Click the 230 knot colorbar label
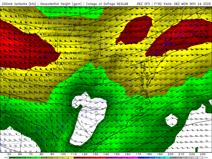 203,154
